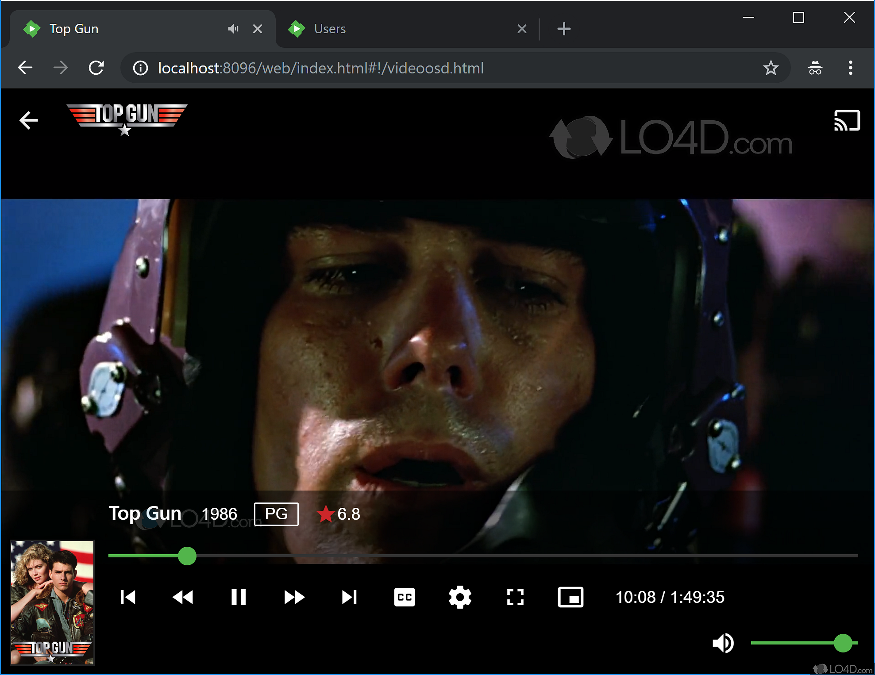Mute audio via the volume speaker icon
The width and height of the screenshot is (875, 675).
pyautogui.click(x=723, y=644)
